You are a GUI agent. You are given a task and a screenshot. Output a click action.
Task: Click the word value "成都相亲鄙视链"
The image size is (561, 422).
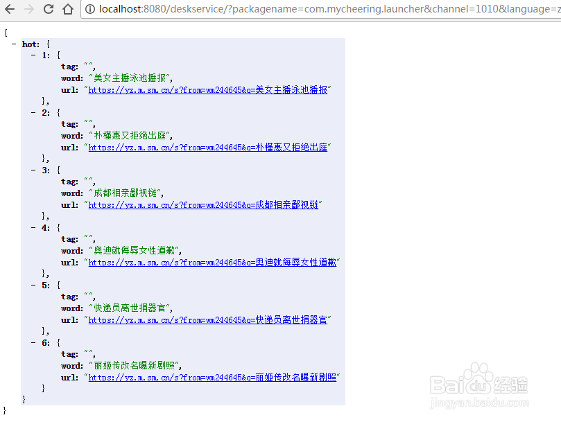click(126, 193)
